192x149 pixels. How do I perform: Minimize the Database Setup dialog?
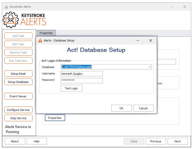point(138,40)
